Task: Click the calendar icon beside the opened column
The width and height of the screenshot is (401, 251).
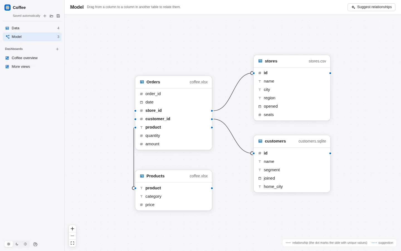Action: coord(260,107)
